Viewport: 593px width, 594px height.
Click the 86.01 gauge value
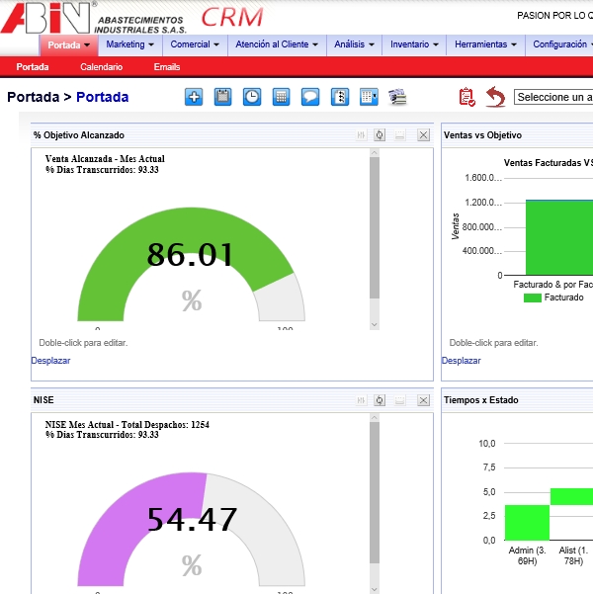click(x=190, y=254)
